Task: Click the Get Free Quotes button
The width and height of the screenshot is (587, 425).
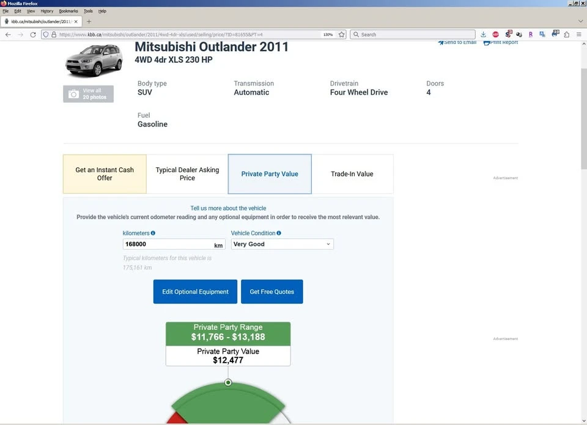Action: 271,291
